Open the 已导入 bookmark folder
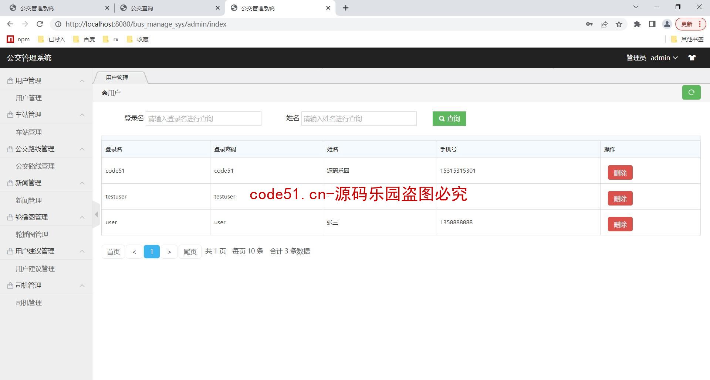Screen dimensions: 710x380 tap(52, 39)
